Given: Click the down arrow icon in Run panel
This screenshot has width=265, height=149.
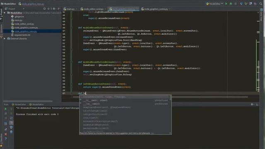Looking at the screenshot, I should coord(11,113).
